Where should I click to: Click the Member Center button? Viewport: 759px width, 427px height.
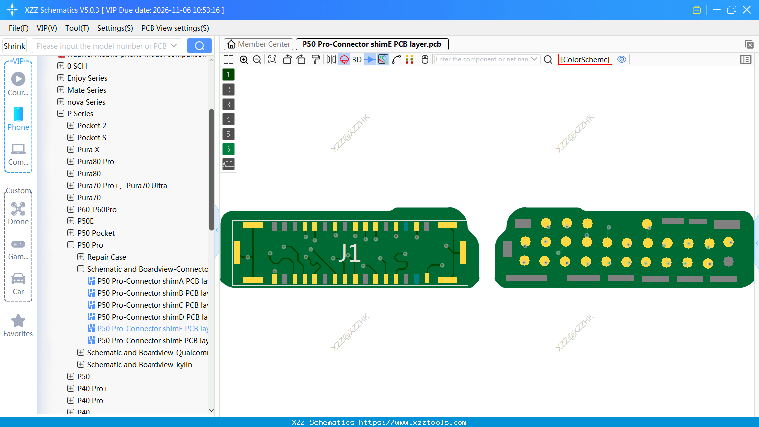pos(258,44)
